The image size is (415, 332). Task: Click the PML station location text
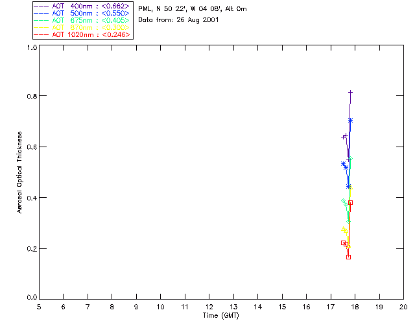(192, 9)
